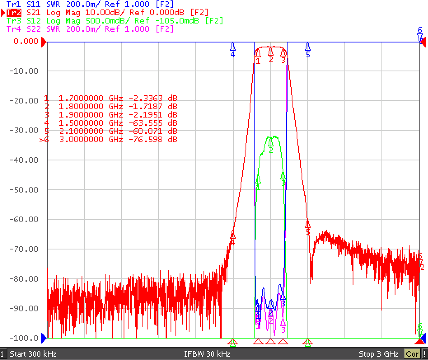428x360 pixels.
Task: Select red marker 2 on passband peak
Action: pyautogui.click(x=271, y=55)
